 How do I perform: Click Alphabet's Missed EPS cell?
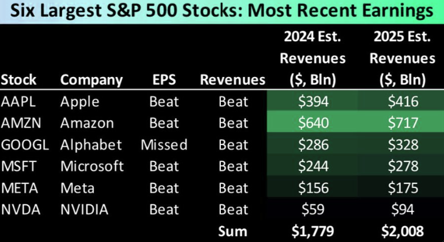164,144
